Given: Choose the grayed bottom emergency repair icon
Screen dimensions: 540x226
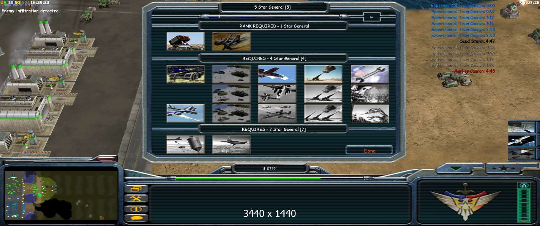Looking at the screenshot, I should (x=370, y=113).
